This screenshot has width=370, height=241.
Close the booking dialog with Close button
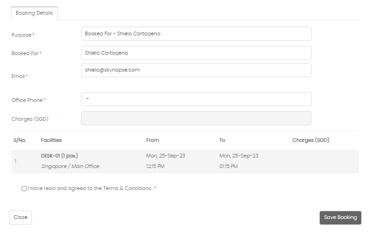point(21,218)
